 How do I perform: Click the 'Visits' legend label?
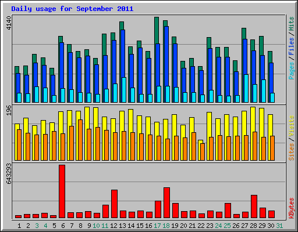point(291,126)
